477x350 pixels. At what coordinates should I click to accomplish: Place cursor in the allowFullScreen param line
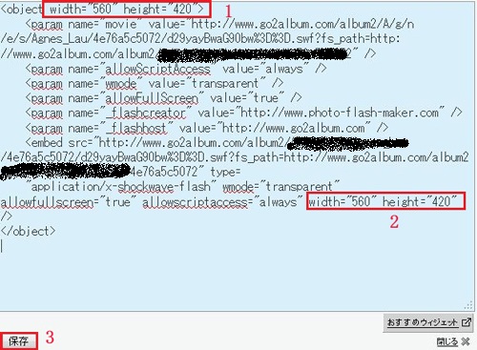click(x=163, y=98)
